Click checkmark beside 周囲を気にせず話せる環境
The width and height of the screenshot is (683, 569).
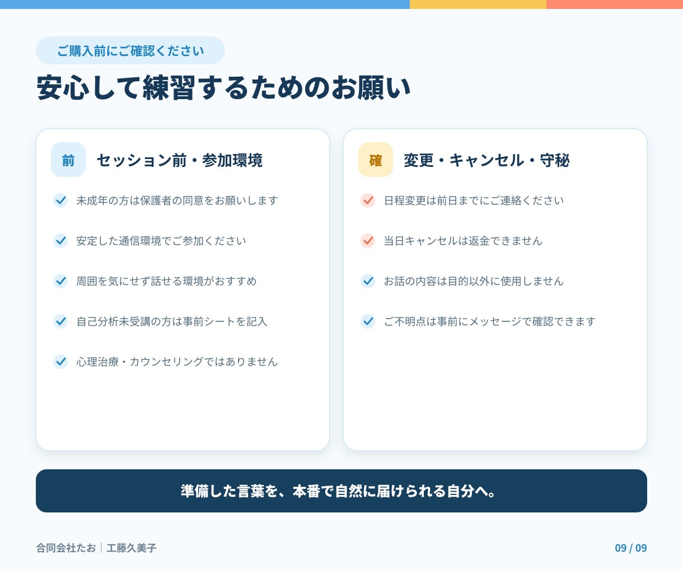[60, 281]
